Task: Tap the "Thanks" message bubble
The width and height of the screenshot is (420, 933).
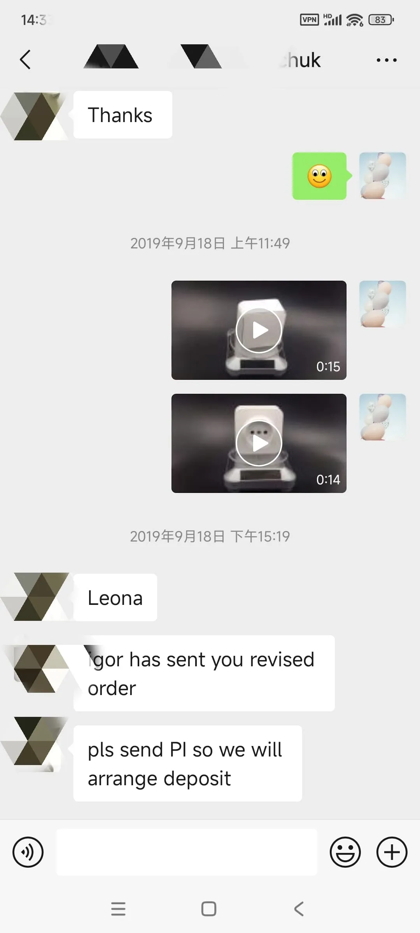Action: click(x=123, y=115)
